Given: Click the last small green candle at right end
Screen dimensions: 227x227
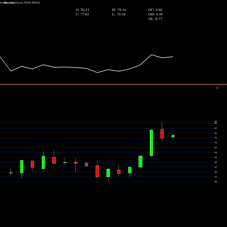Looking at the screenshot, I should [173, 136].
